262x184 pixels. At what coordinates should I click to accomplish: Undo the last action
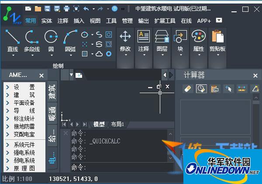click(86, 9)
